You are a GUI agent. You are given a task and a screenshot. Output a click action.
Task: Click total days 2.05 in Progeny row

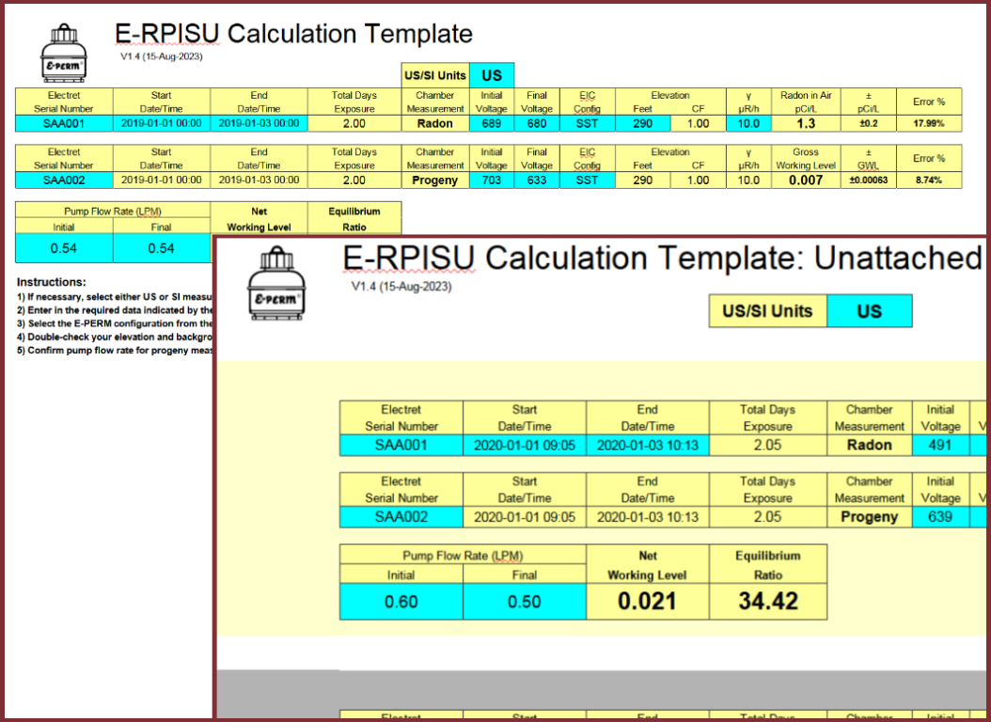coord(767,517)
